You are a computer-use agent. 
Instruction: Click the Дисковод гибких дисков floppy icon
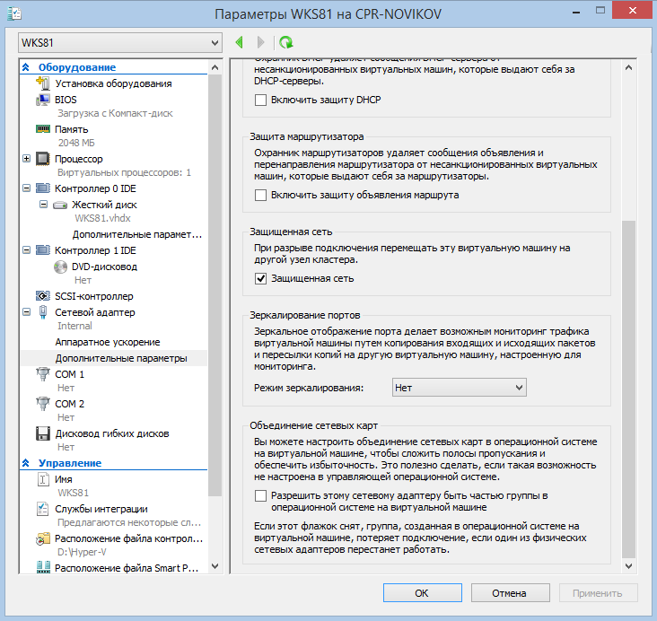pos(42,433)
